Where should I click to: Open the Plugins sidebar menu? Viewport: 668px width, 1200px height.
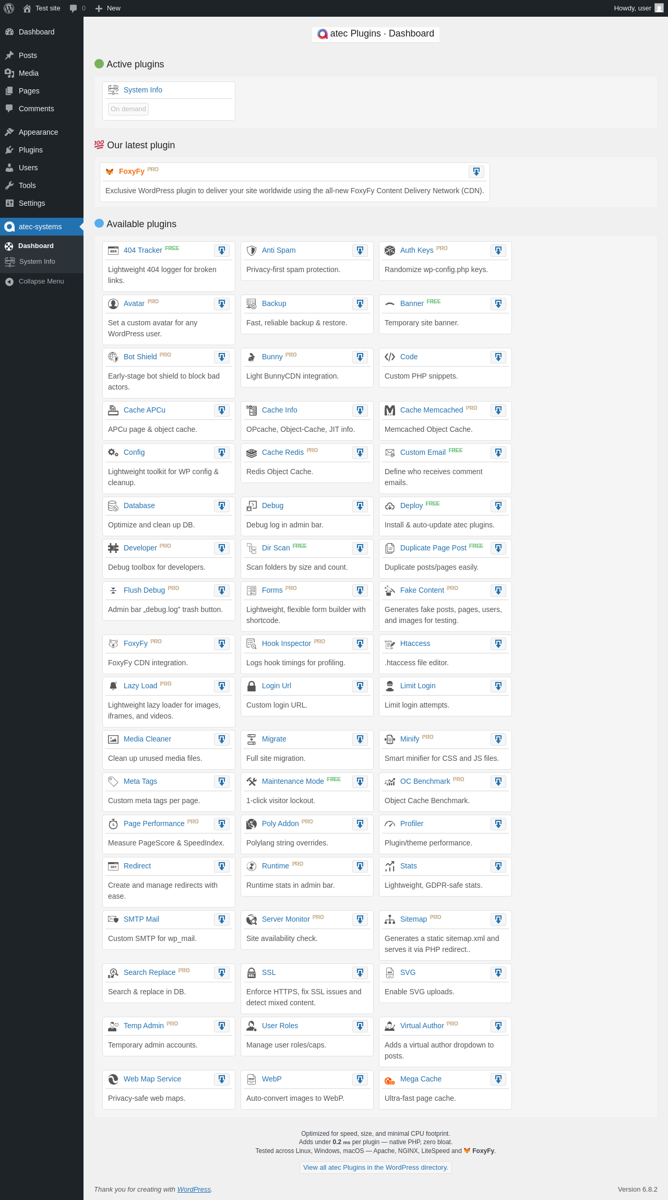42,150
